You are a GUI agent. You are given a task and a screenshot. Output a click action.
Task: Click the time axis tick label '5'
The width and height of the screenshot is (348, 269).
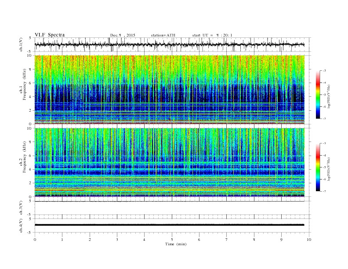click(172, 240)
